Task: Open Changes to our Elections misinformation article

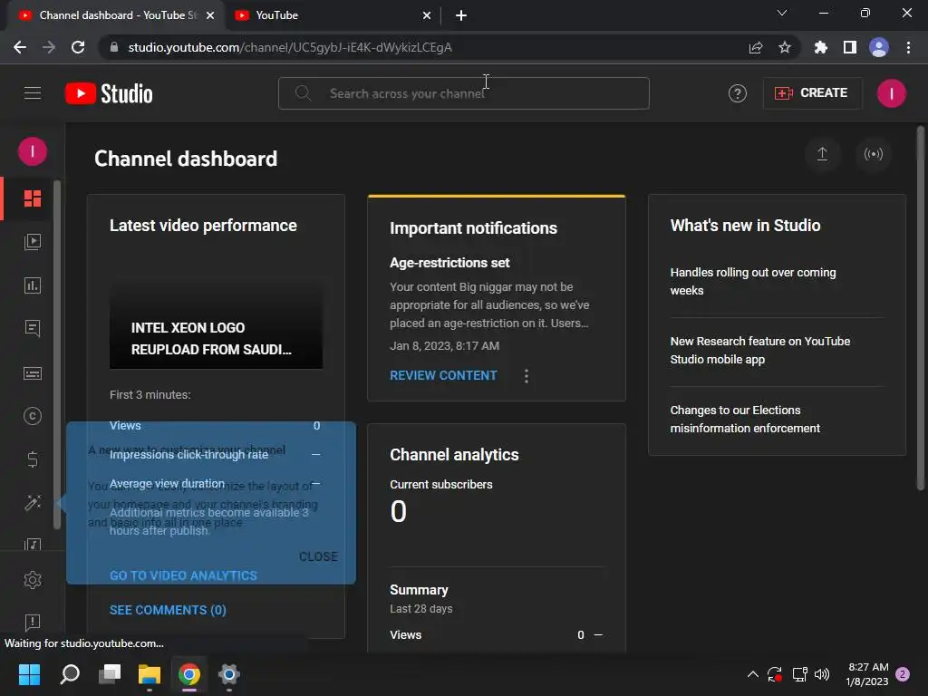Action: (745, 419)
